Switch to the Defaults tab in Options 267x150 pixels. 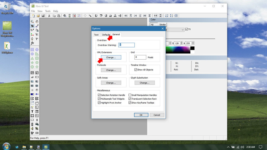[x=106, y=35]
